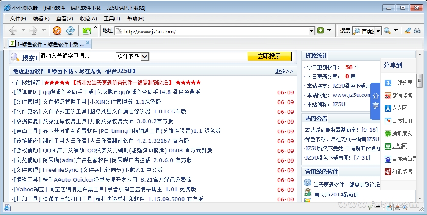Click the green undo arrow toolbar icon
Image resolution: width=427 pixels, height=215 pixels.
point(86,30)
